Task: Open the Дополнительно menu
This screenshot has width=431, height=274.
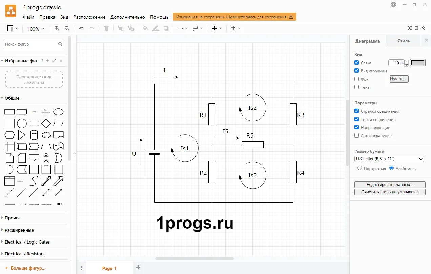Action: (x=128, y=17)
